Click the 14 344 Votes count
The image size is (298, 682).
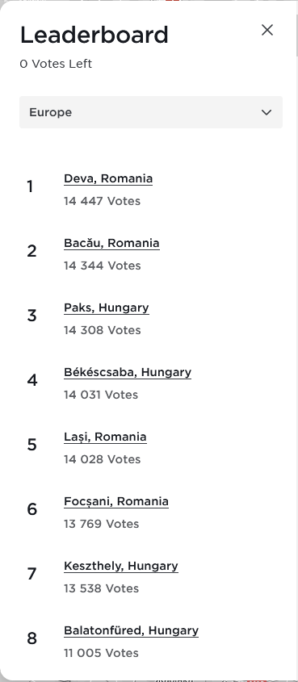pos(103,266)
